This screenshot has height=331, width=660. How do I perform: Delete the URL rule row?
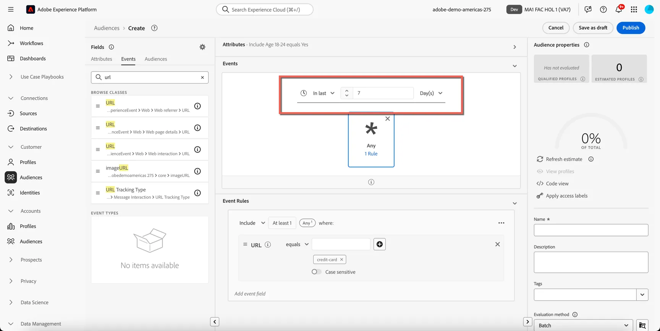[x=498, y=244]
